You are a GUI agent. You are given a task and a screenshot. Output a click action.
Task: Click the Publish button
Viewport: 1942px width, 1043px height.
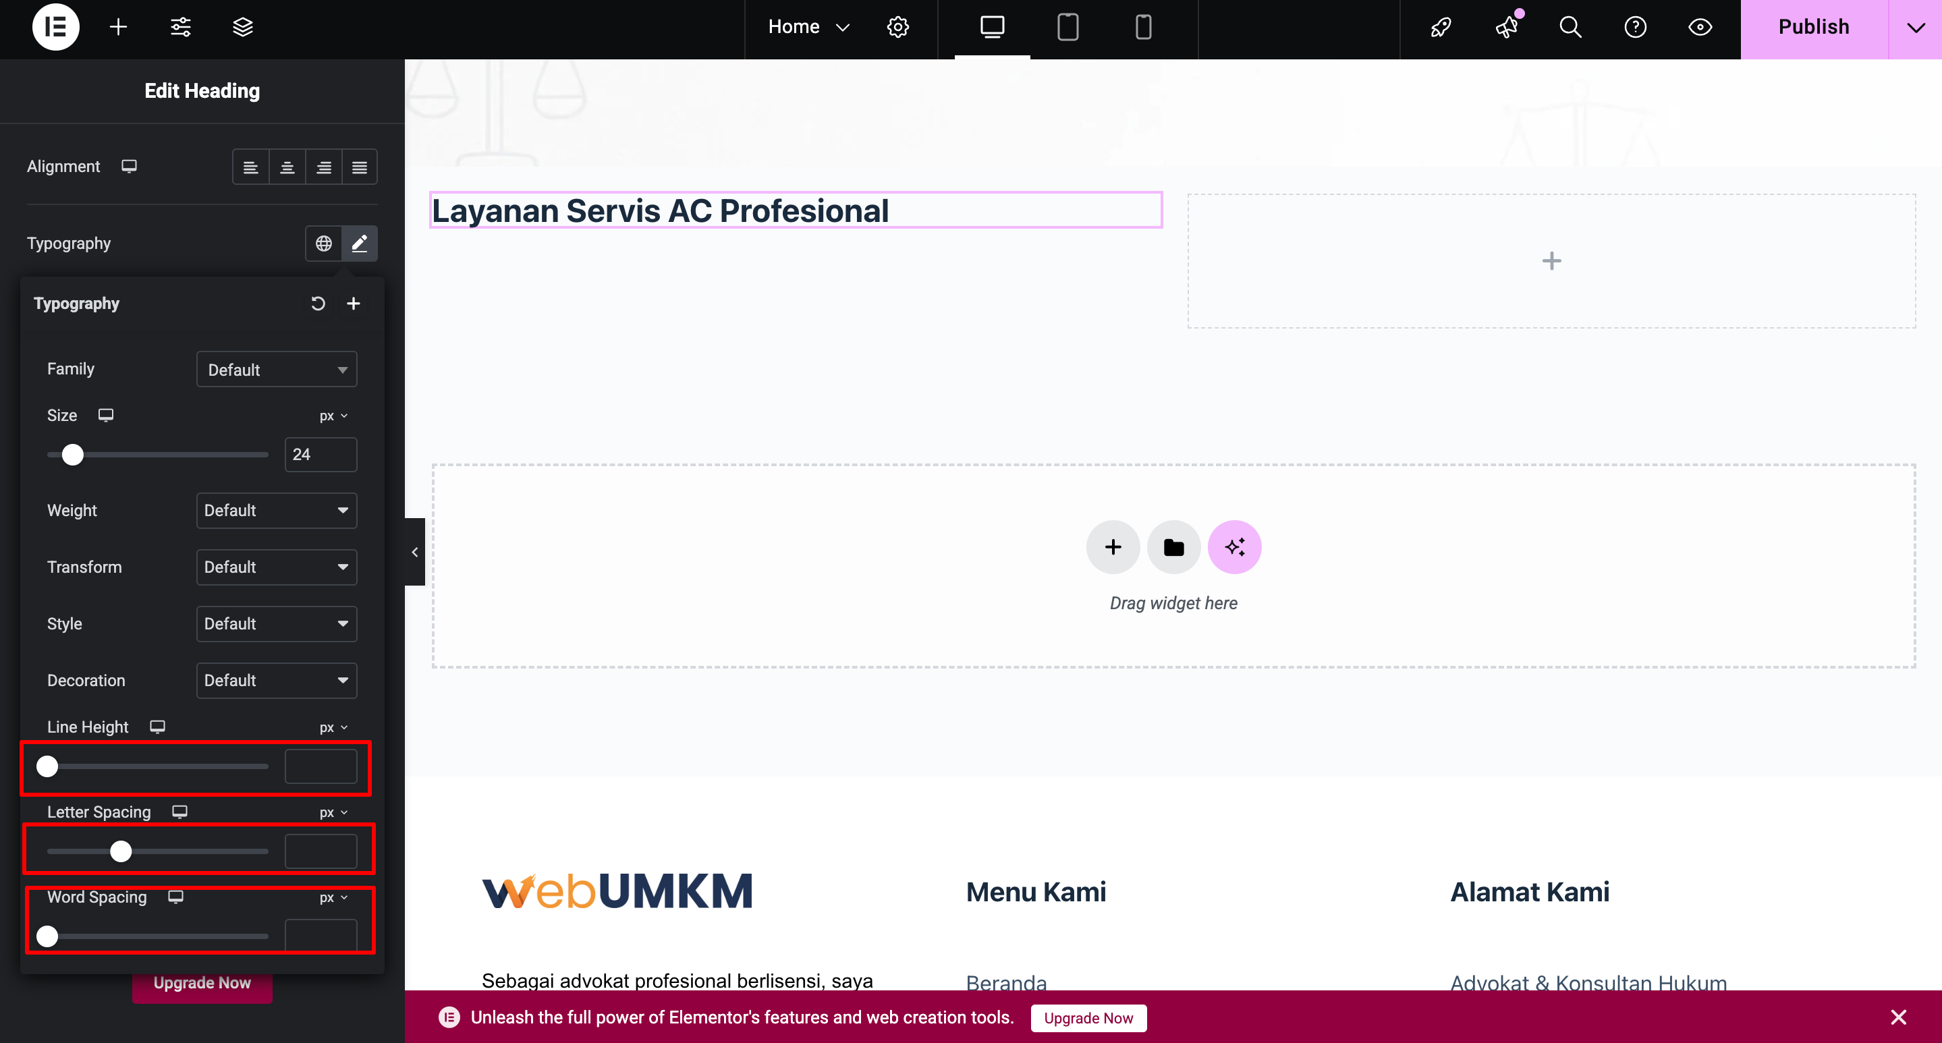(x=1813, y=27)
